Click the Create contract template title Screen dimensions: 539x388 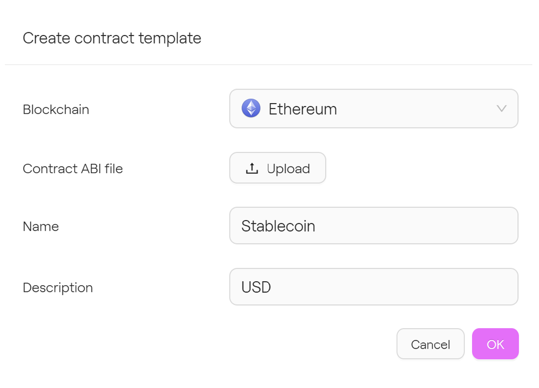pyautogui.click(x=112, y=38)
